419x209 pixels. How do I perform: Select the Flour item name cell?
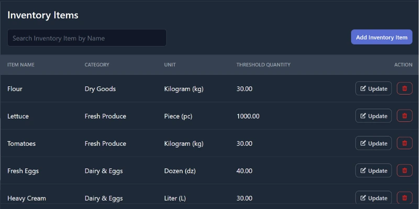(x=15, y=89)
